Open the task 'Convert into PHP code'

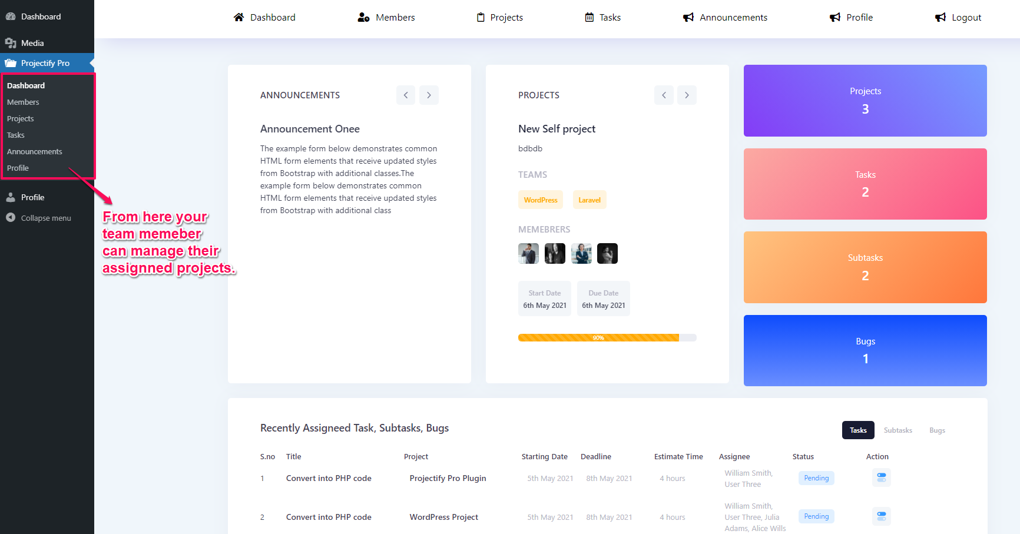(x=328, y=478)
